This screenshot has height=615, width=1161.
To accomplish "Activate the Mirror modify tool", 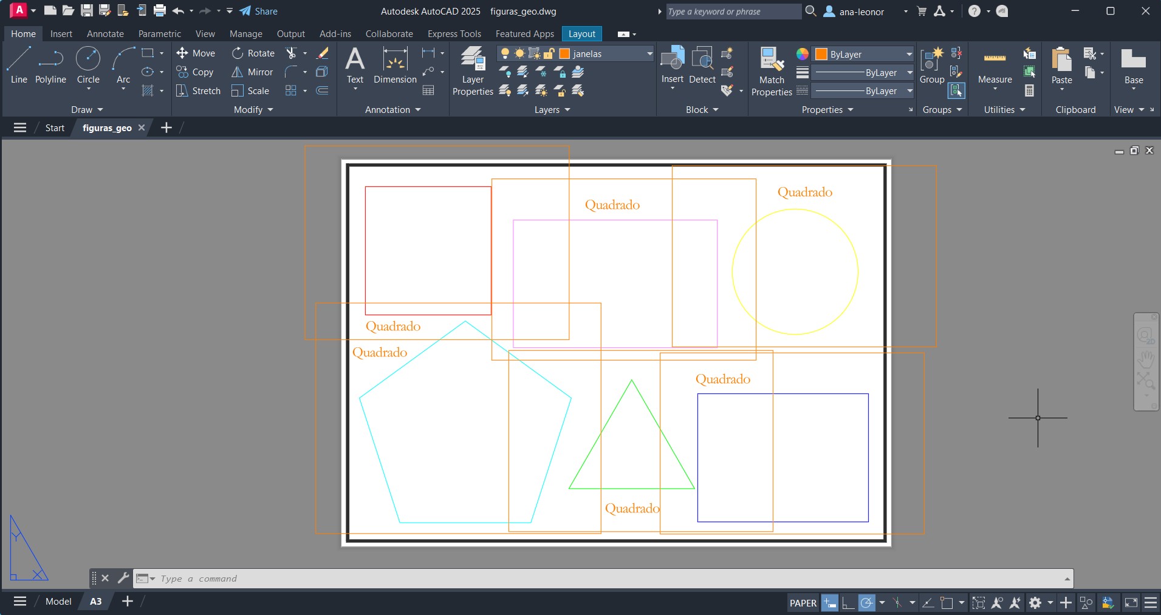I will pyautogui.click(x=253, y=72).
